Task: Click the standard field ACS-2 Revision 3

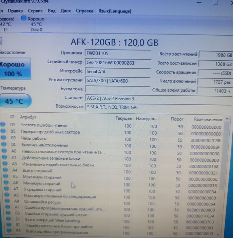Action: [x=158, y=99]
